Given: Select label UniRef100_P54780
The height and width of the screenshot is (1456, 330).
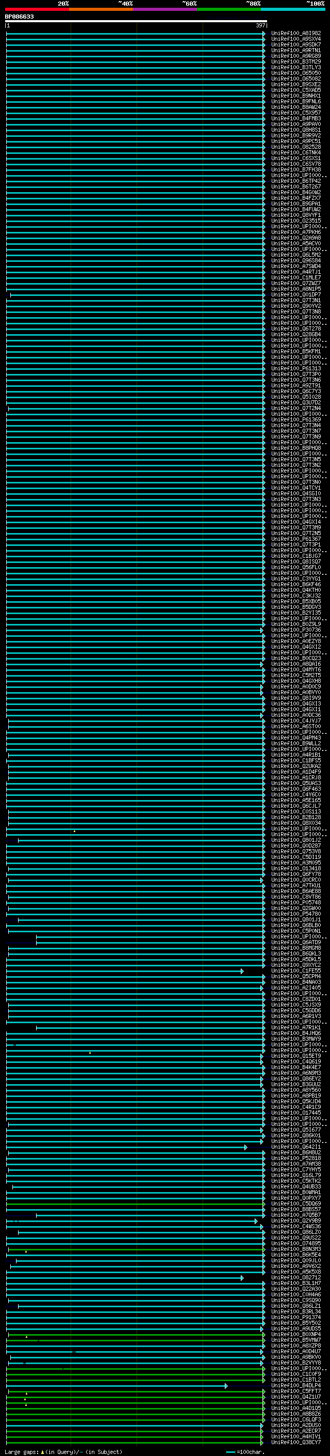Looking at the screenshot, I should (x=296, y=913).
